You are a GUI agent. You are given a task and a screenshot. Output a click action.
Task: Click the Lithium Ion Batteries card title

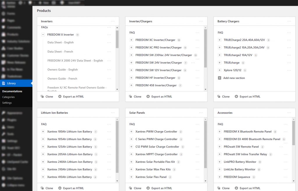54,113
